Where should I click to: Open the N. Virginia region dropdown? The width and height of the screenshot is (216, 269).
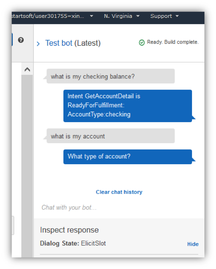click(x=122, y=16)
